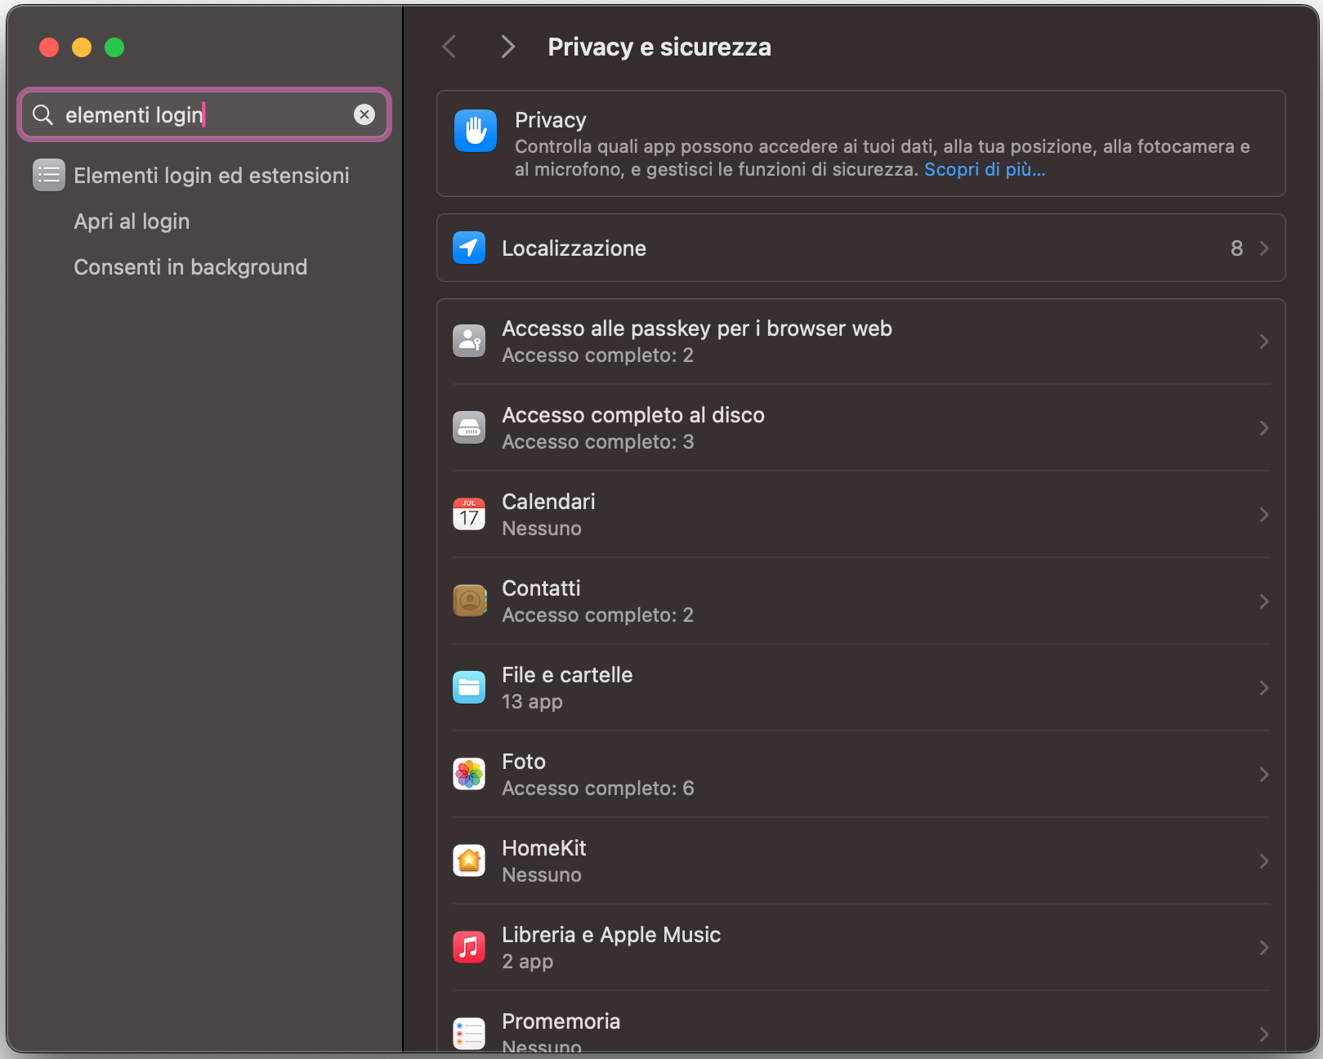Expand the Foto row chevron
Viewport: 1323px width, 1059px height.
tap(1264, 775)
